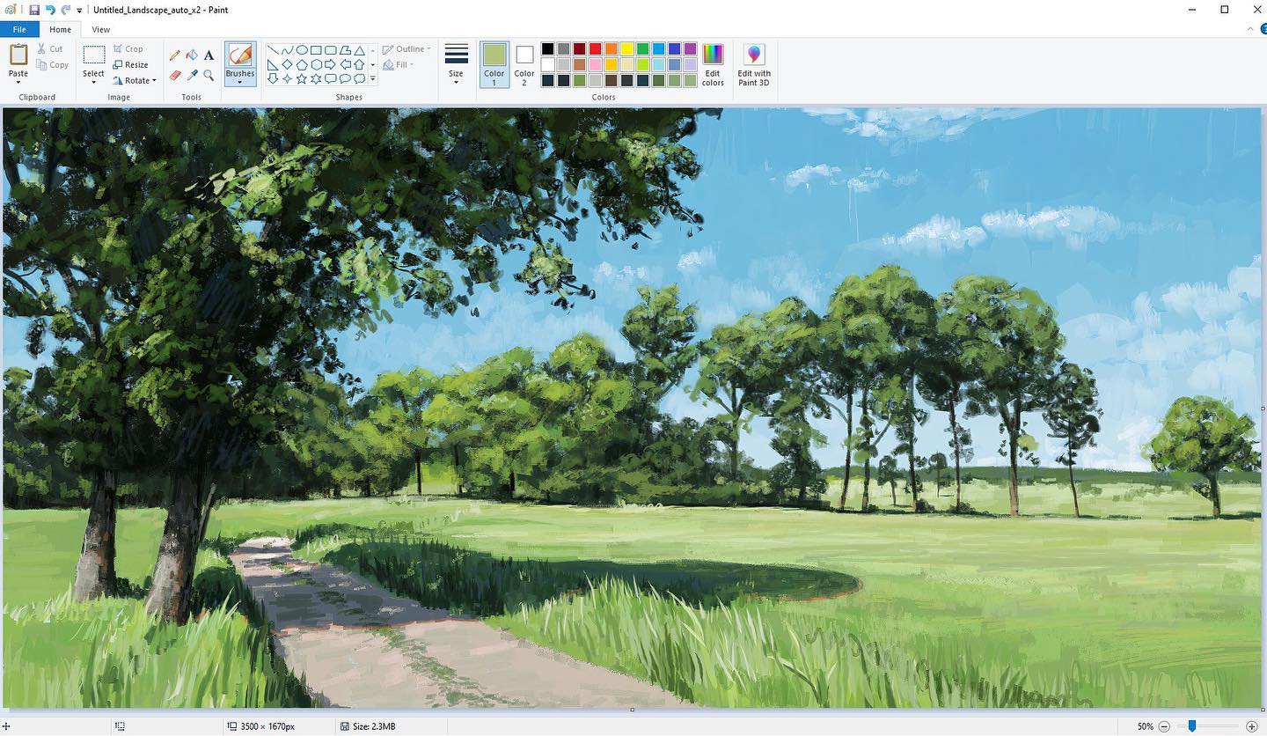Screen dimensions: 1267x736
Task: Pick the red color swatch
Action: 596,48
